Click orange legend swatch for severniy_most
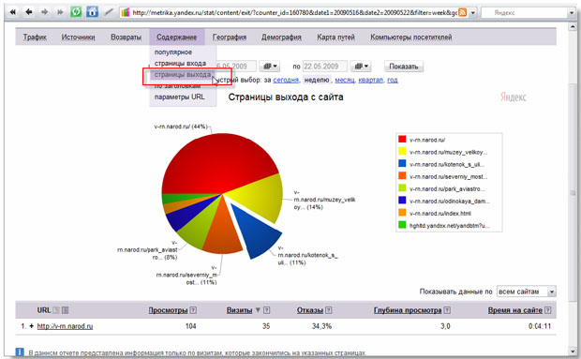Image resolution: width=581 pixels, height=359 pixels. [402, 176]
